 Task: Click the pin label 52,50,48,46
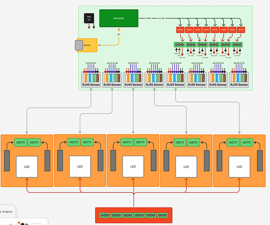176,63
